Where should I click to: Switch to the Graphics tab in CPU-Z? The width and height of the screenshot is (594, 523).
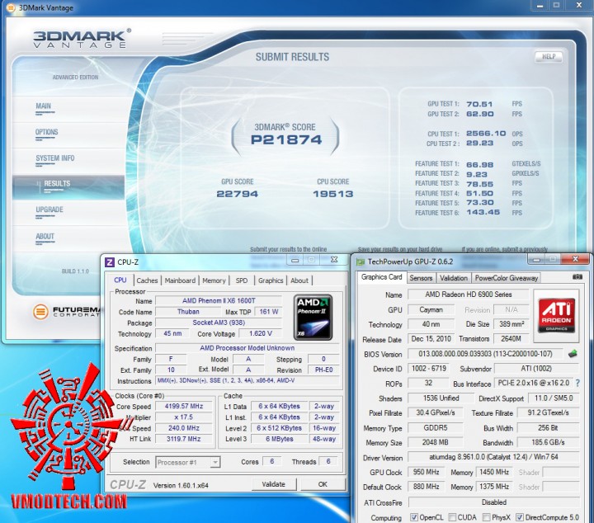click(271, 280)
